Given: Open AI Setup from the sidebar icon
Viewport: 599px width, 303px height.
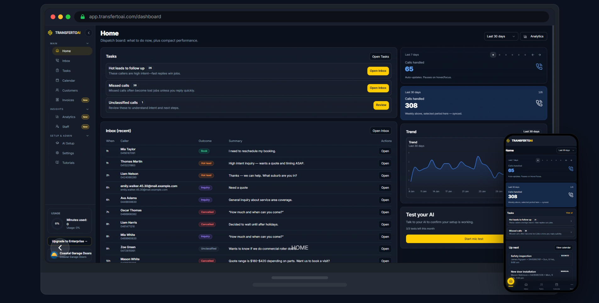Looking at the screenshot, I should click(x=57, y=143).
